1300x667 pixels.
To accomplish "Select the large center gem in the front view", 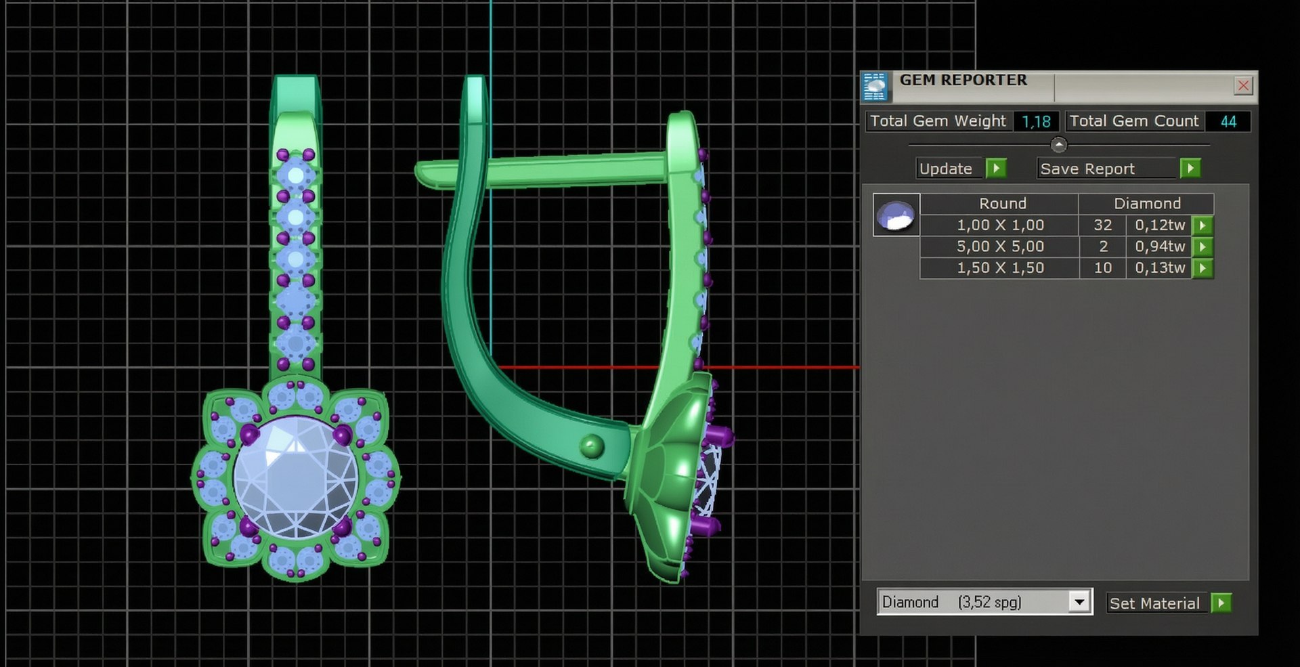I will pos(297,478).
